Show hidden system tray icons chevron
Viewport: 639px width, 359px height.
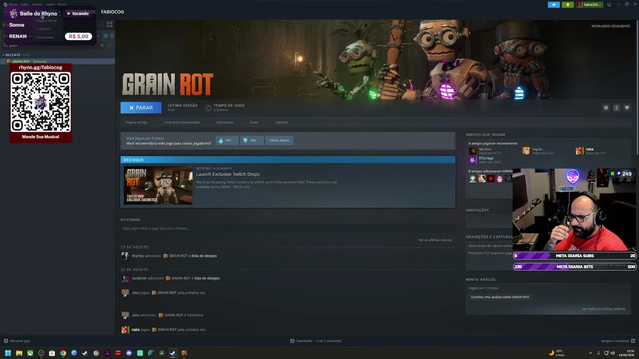pyautogui.click(x=590, y=353)
